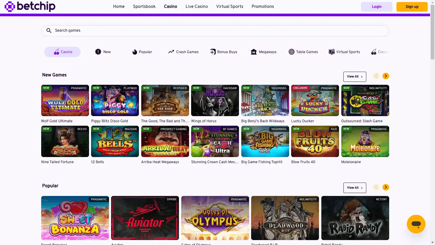Open Rabid Randy popular game
435x245 pixels.
click(x=355, y=218)
